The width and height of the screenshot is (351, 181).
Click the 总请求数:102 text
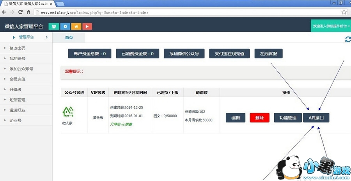click(x=195, y=112)
